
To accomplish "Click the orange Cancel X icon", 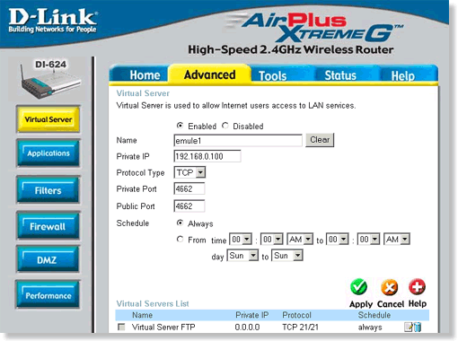I will pyautogui.click(x=389, y=287).
